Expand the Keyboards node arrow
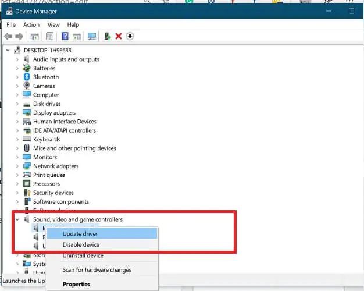364x291 pixels. pyautogui.click(x=17, y=139)
